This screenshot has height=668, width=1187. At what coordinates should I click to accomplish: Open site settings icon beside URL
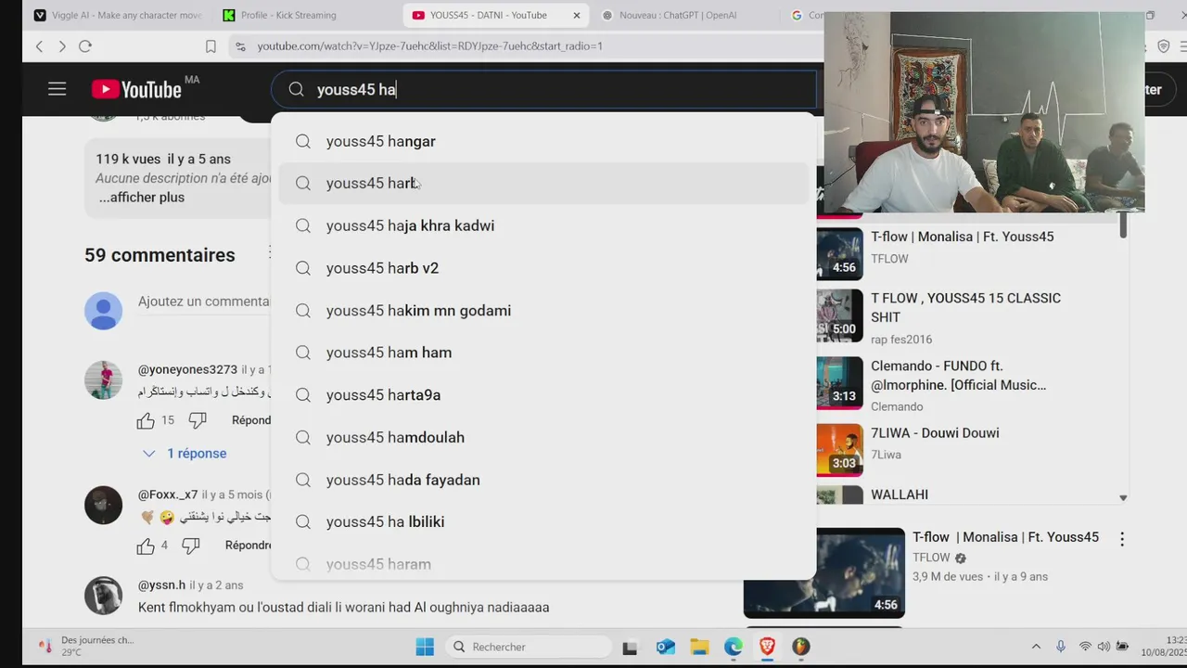[240, 46]
